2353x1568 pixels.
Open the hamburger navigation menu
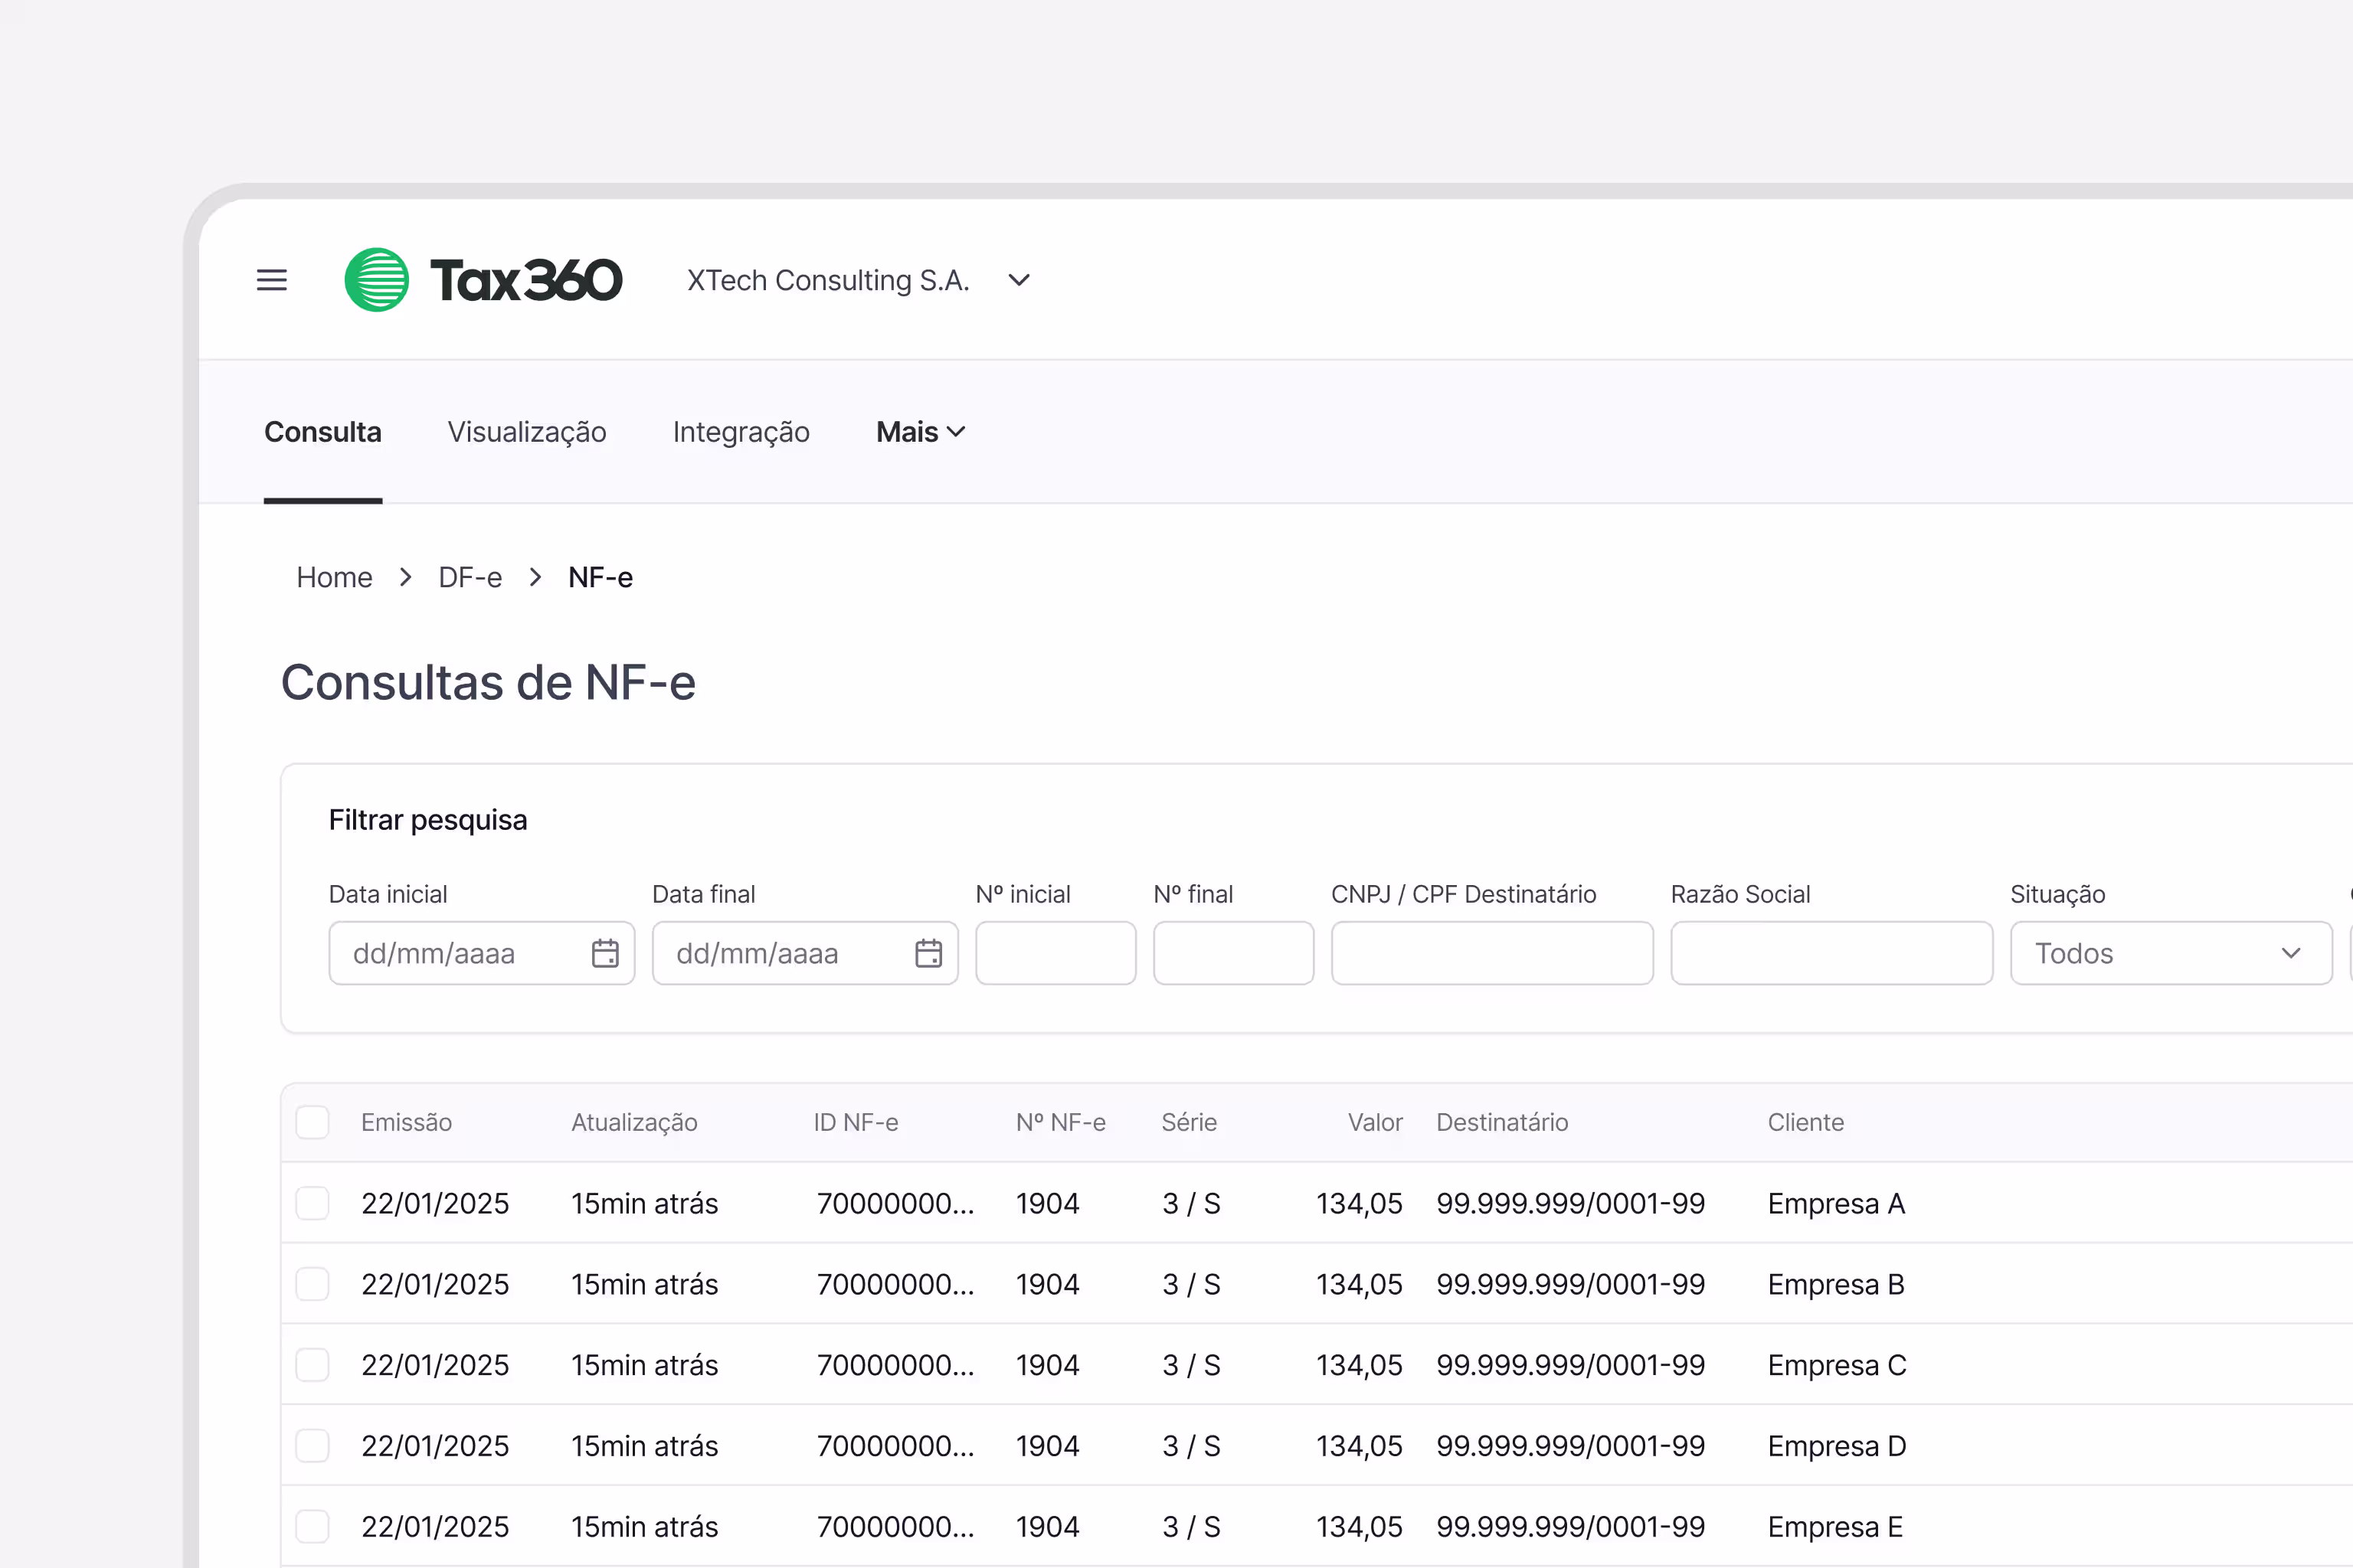point(271,280)
